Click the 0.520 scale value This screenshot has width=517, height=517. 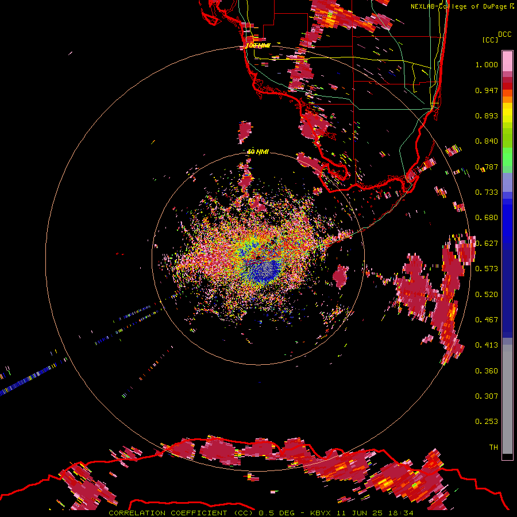point(487,295)
